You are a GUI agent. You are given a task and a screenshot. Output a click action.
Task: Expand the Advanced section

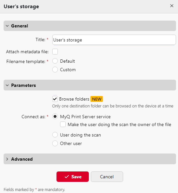[90, 159]
